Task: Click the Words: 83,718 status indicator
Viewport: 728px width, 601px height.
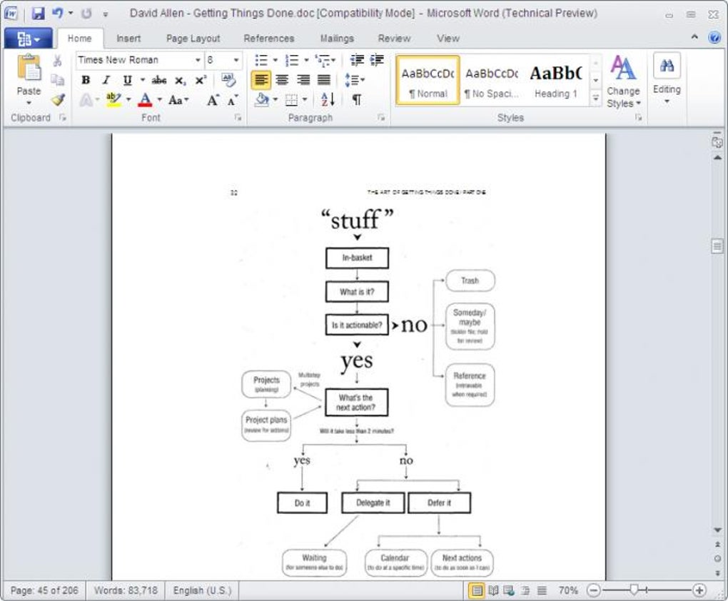Action: tap(126, 590)
